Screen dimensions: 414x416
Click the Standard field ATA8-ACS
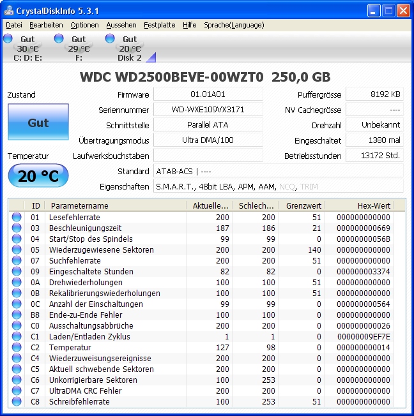point(278,171)
